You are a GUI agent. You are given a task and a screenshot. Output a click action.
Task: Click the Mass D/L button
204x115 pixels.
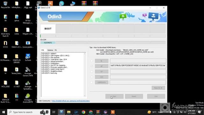coord(158,88)
